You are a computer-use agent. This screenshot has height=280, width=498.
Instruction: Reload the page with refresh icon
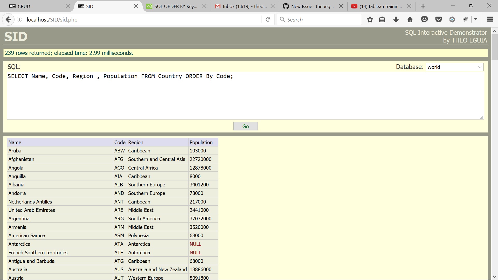(268, 19)
